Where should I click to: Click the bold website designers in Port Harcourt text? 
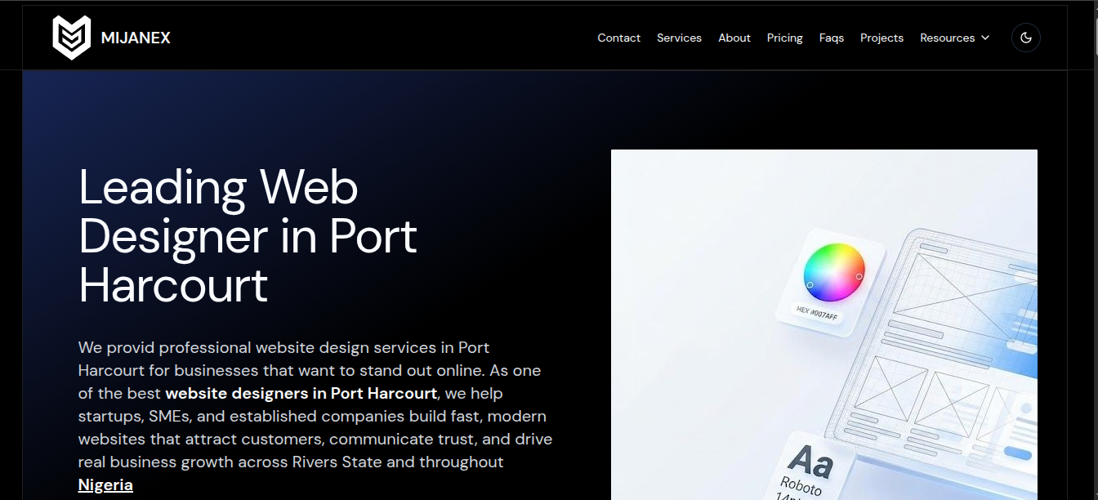click(x=300, y=393)
